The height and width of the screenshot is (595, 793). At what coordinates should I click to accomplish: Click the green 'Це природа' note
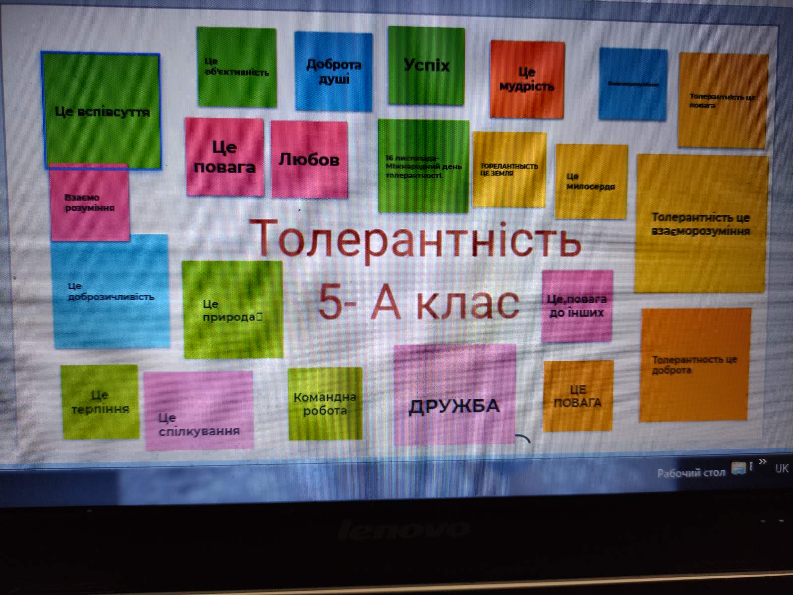coord(232,310)
